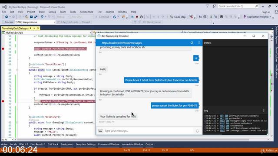Click the editor horizontal scrollbar

point(133,140)
